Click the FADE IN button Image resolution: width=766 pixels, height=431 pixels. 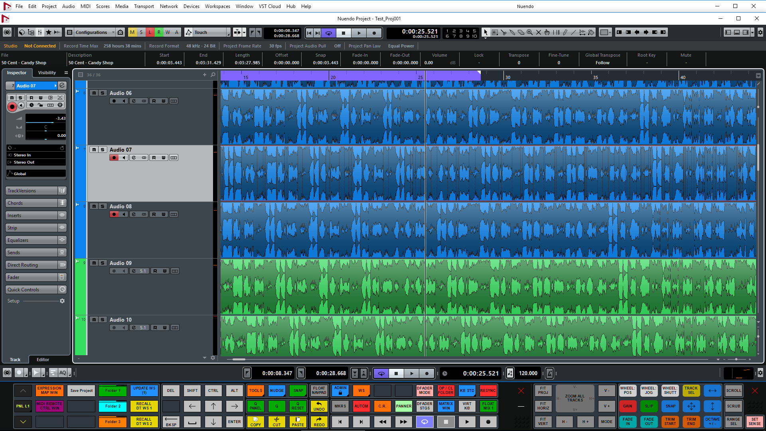(x=628, y=422)
